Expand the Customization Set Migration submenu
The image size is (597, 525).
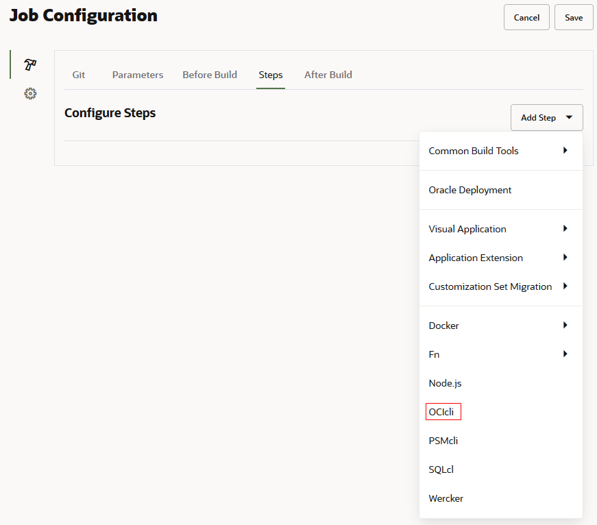(x=489, y=286)
